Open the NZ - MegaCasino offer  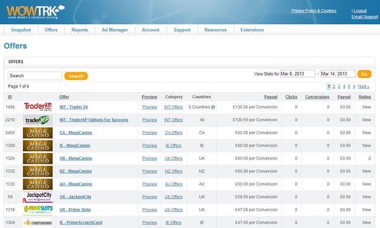tap(76, 171)
